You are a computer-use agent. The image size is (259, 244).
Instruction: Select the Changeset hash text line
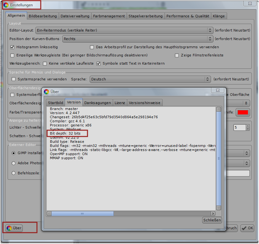point(104,117)
